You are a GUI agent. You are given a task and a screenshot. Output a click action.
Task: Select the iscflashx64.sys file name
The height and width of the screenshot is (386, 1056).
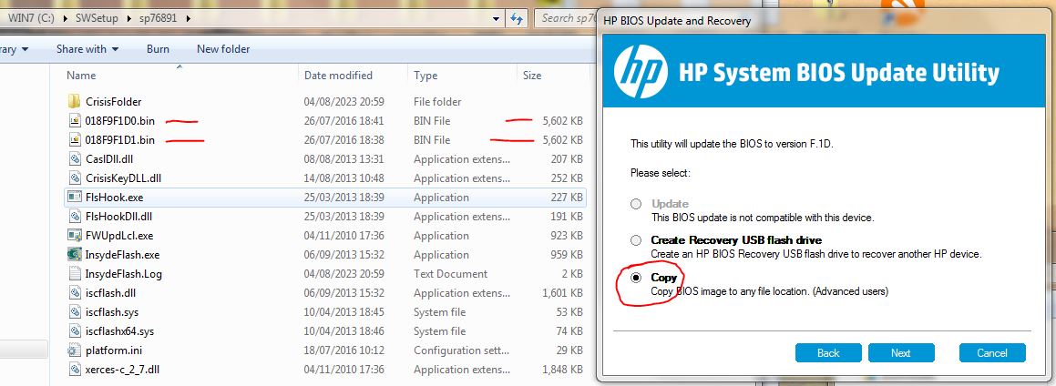[x=120, y=331]
